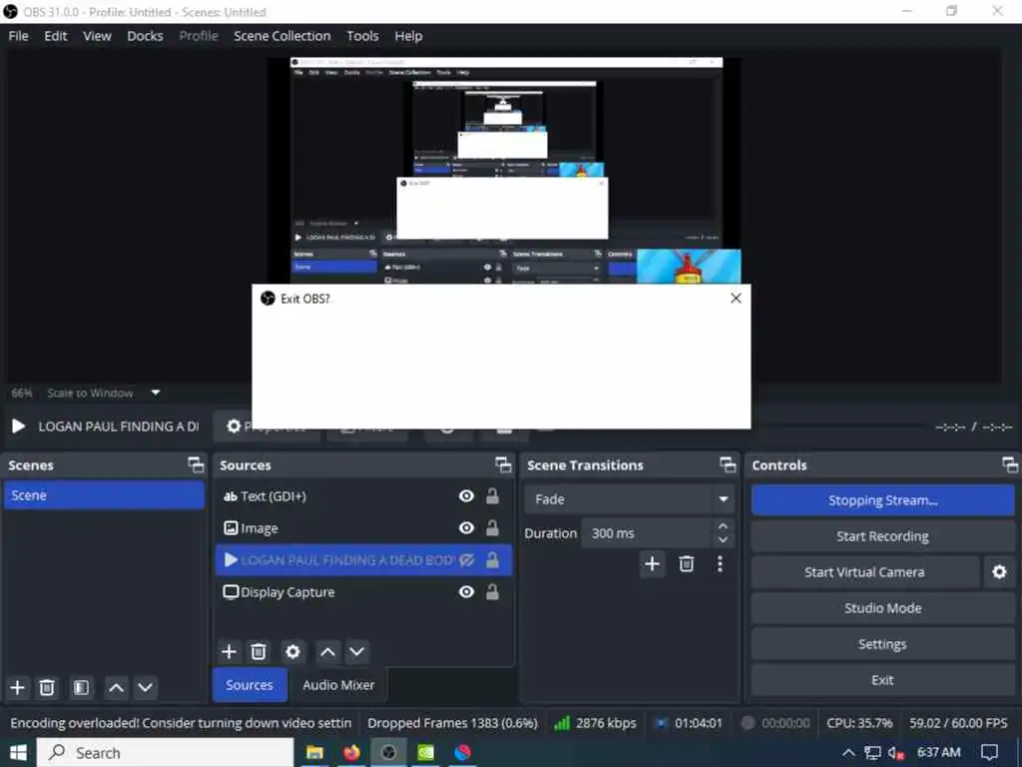Open virtual camera settings gear
1022x767 pixels.
(x=999, y=572)
